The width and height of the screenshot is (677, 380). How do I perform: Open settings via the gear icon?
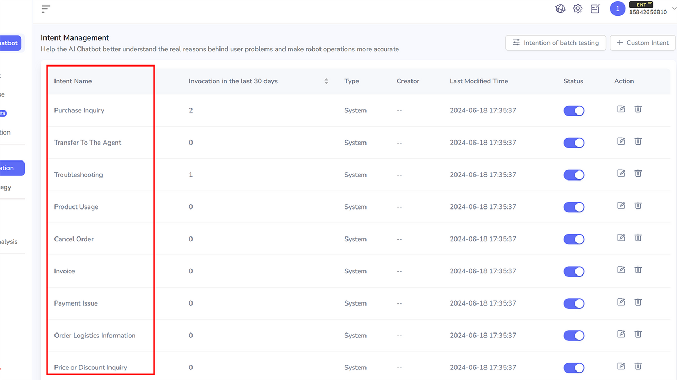tap(578, 8)
